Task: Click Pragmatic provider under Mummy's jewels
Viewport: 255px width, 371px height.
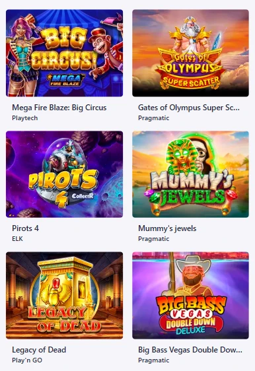Action: pyautogui.click(x=154, y=239)
